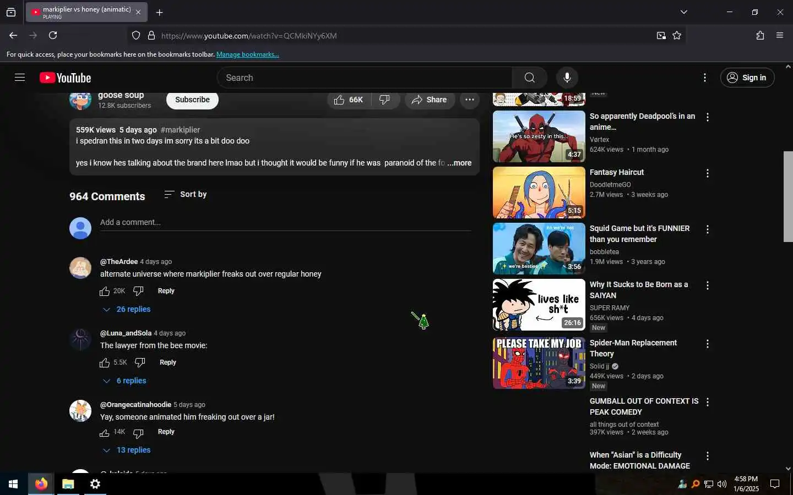Reply to @Luna_andSola's comment

pyautogui.click(x=168, y=362)
